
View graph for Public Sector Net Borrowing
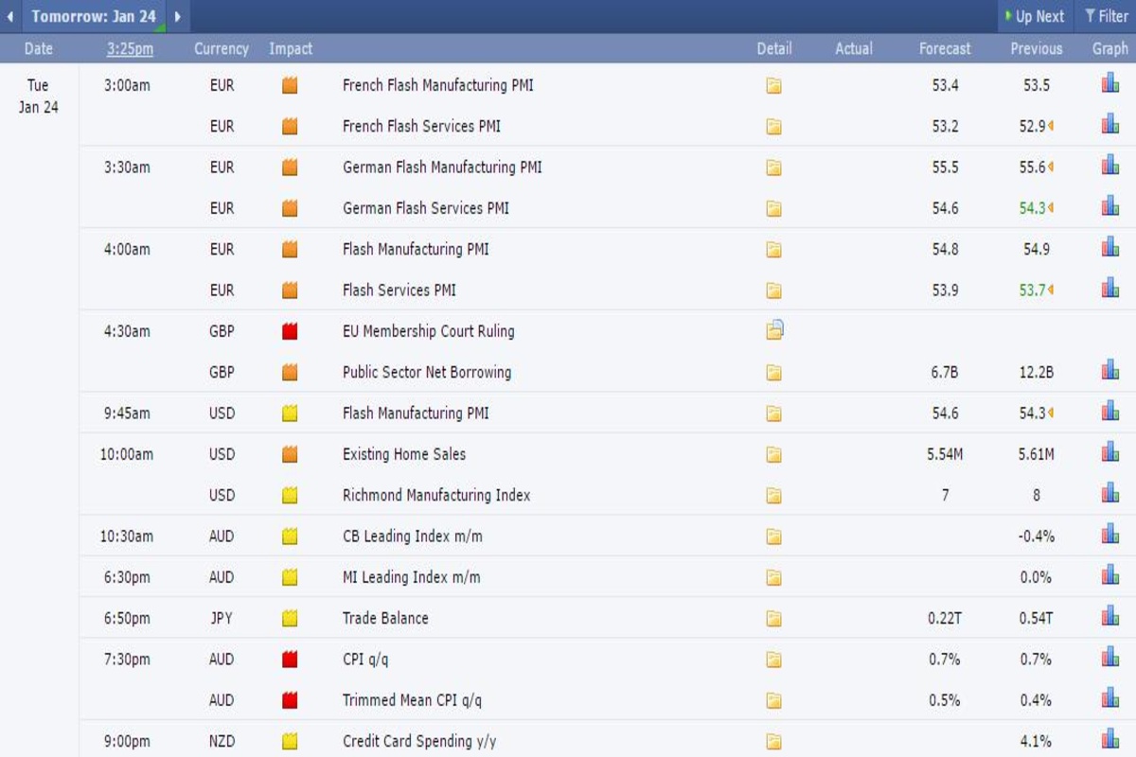(x=1109, y=370)
